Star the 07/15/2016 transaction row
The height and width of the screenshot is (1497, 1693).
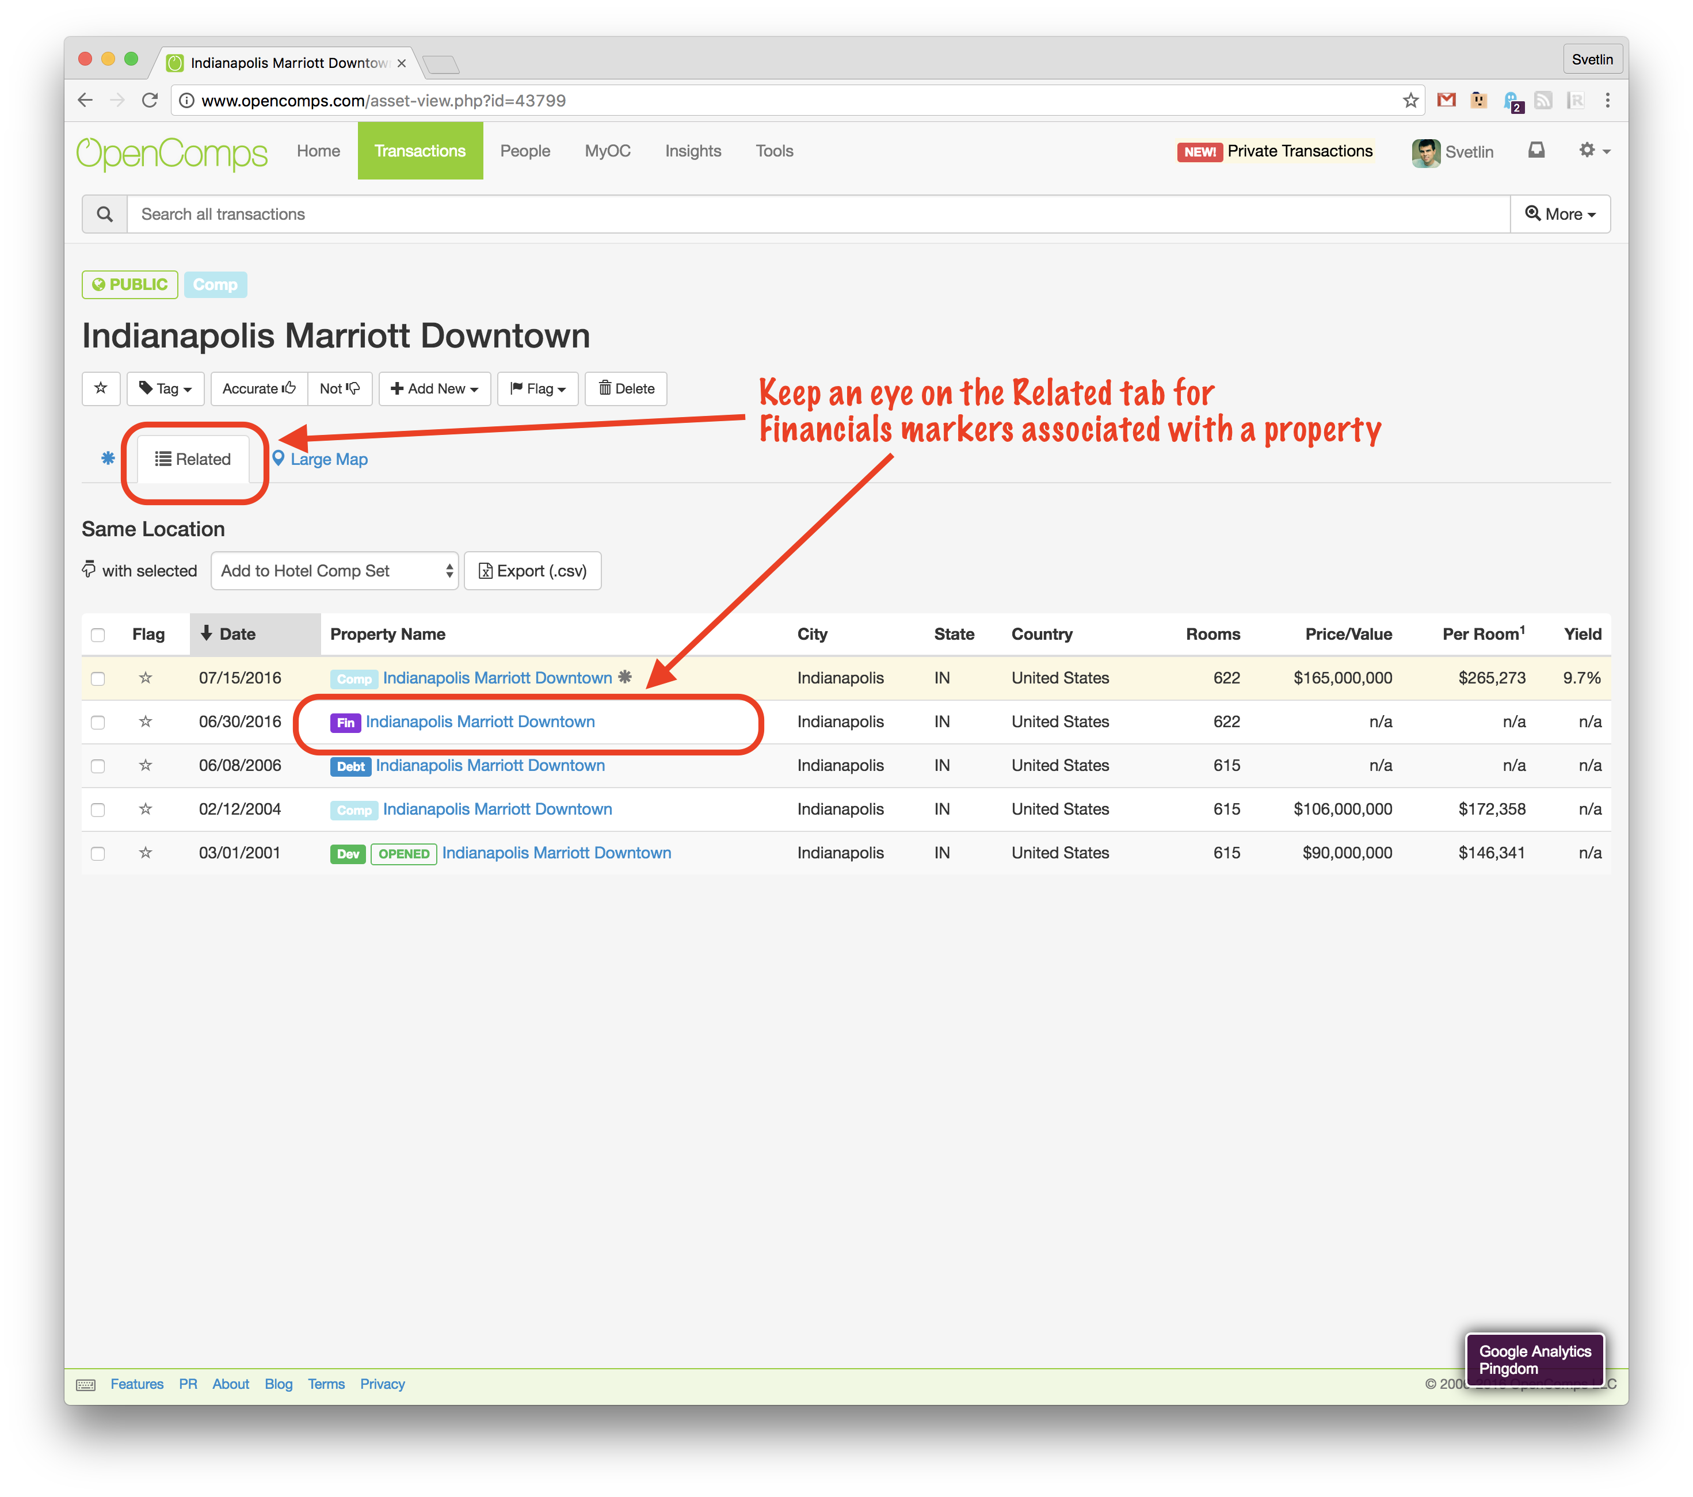(146, 678)
